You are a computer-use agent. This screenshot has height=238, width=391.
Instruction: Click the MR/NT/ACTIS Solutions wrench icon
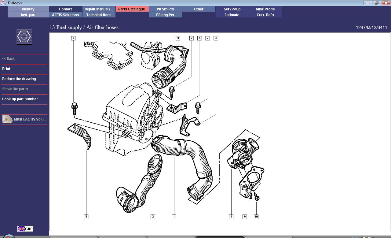(7, 119)
